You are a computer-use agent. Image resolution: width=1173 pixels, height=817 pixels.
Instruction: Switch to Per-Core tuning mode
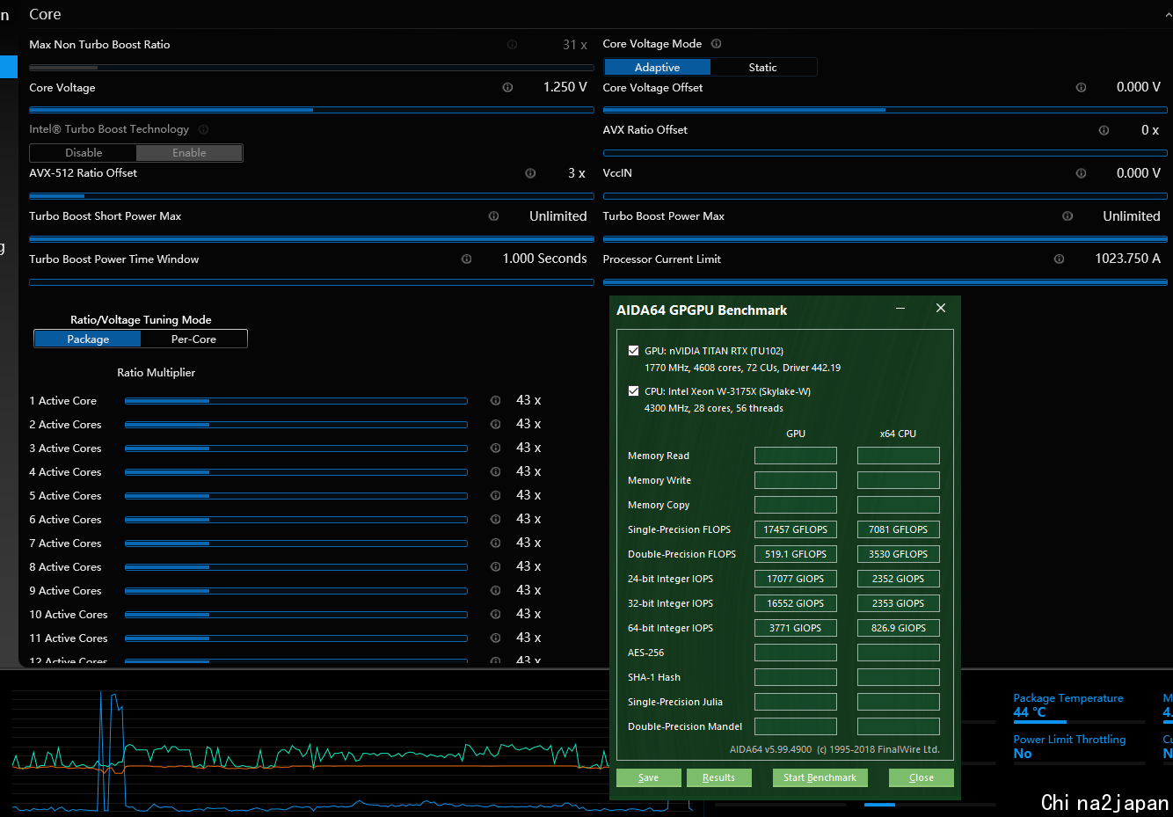tap(193, 339)
